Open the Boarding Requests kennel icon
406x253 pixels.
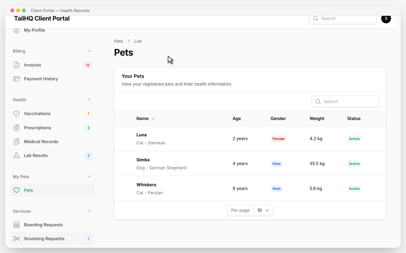click(x=16, y=225)
